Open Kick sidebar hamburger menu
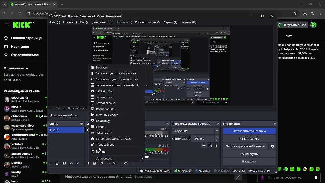 coord(7,25)
